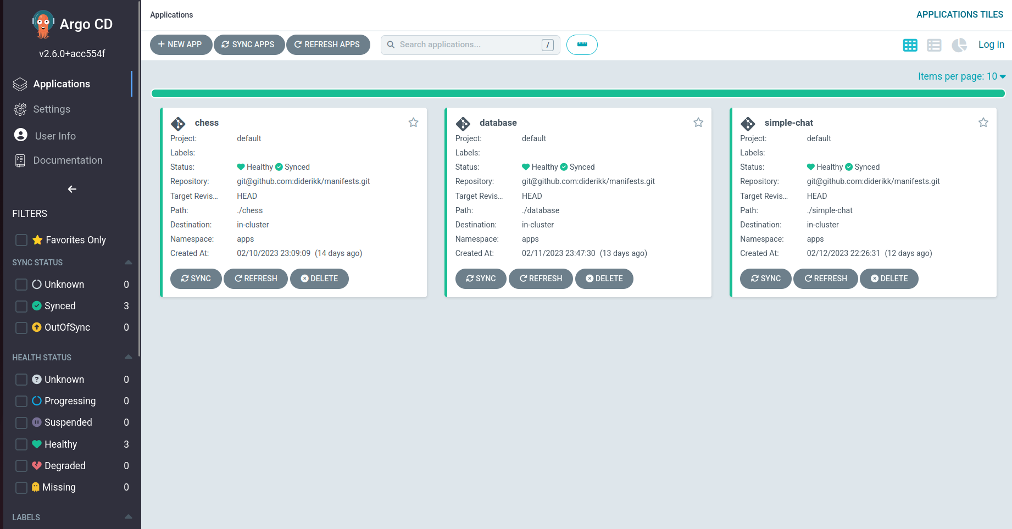This screenshot has width=1012, height=529.
Task: Click the database Synced check icon
Action: (564, 167)
